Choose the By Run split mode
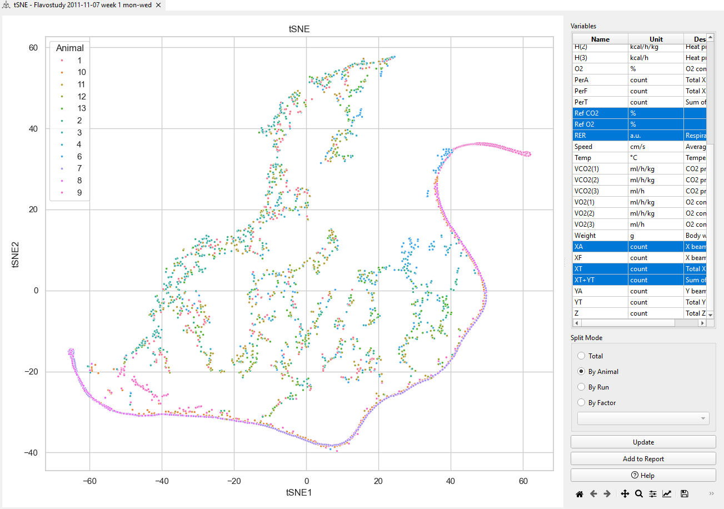This screenshot has width=724, height=509. click(x=581, y=387)
